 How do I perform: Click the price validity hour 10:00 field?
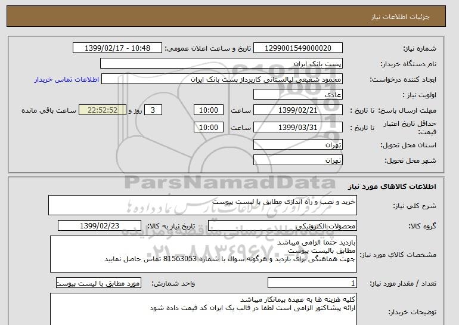[209, 128]
